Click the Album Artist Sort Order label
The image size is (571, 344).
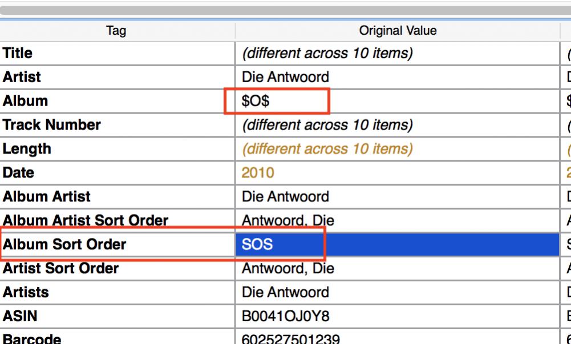[86, 220]
